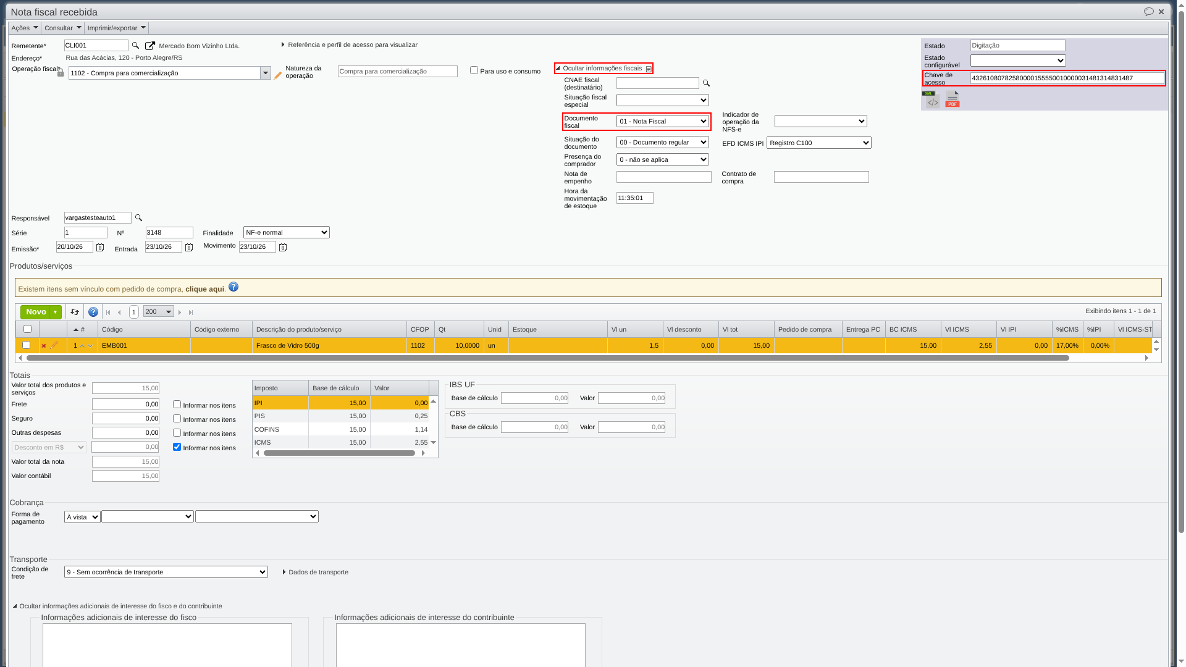Click the products grid horizontal scrollbar
Screen dimensions: 1186x667
click(x=547, y=358)
